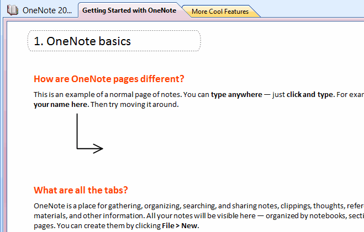Click bold text 'your name here.'
The image size is (364, 232).
pyautogui.click(x=61, y=104)
